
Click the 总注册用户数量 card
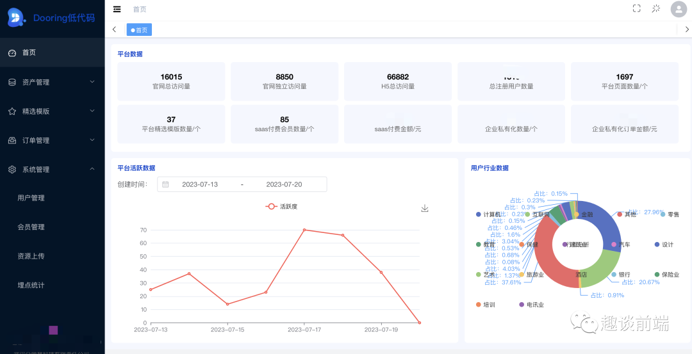(511, 81)
